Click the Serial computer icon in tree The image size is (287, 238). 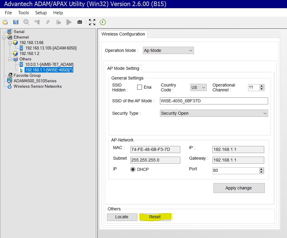[x=10, y=32]
